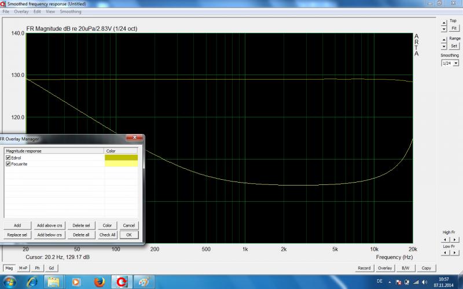Click the Windows Start button
The image size is (463, 289).
point(10,281)
